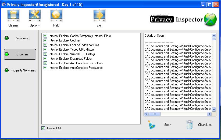Open the Cleaner trash can icon
The image size is (221, 140).
point(13,16)
